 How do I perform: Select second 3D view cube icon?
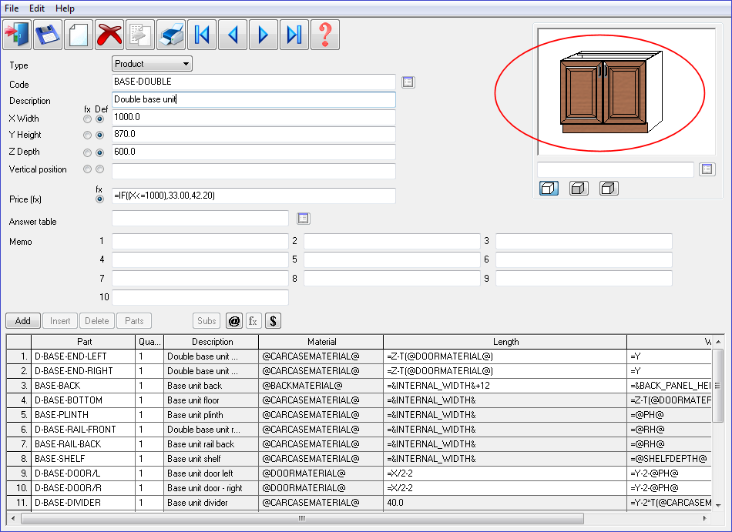579,189
